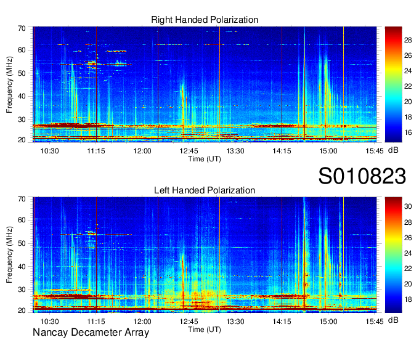
Task: Click 'Time (UT)' label under Left Handed plot
Action: click(205, 330)
